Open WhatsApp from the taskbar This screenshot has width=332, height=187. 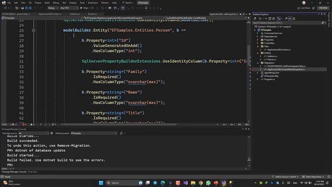click(208, 183)
